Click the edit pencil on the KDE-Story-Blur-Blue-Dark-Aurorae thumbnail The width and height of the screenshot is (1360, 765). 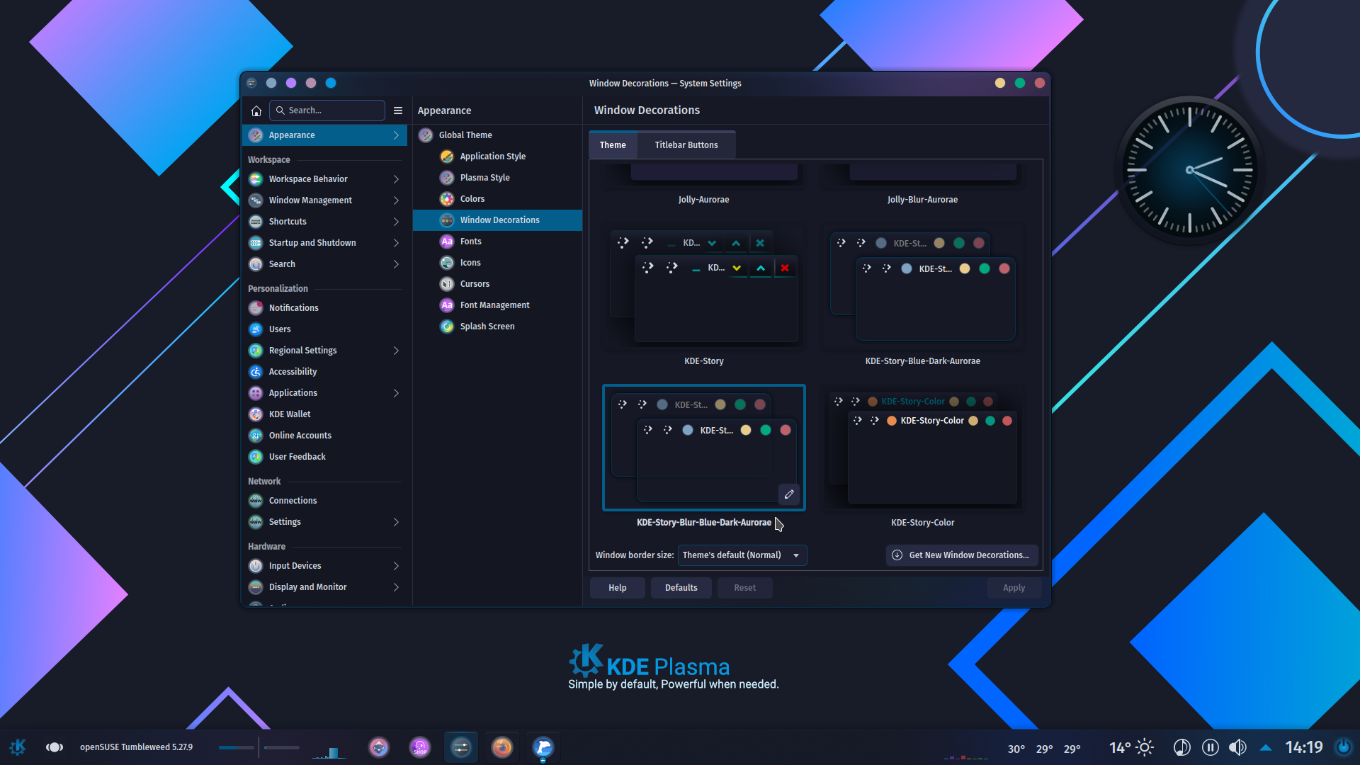click(x=789, y=494)
